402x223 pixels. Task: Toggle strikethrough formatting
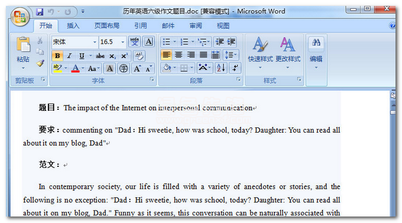pyautogui.click(x=100, y=56)
